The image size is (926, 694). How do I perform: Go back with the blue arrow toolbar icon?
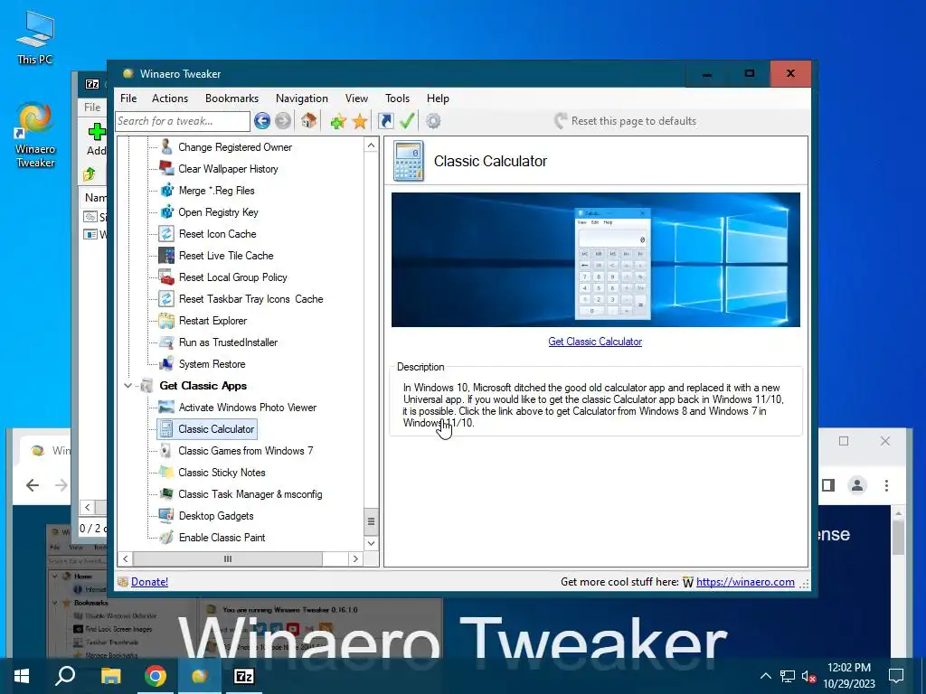click(x=262, y=121)
